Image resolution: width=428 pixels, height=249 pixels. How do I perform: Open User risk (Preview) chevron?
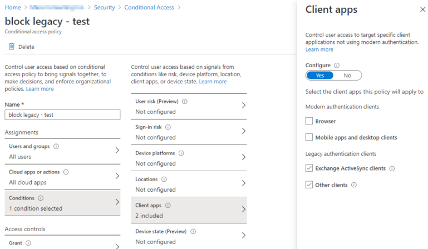244,105
